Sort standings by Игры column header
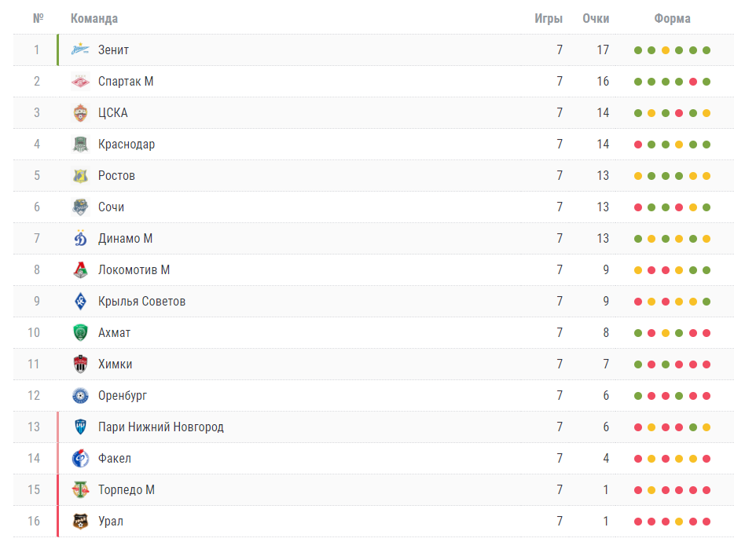This screenshot has width=734, height=542. click(549, 19)
